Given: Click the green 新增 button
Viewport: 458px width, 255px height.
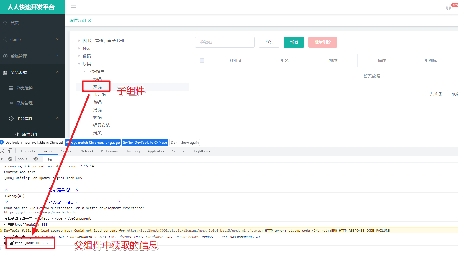Looking at the screenshot, I should click(x=294, y=42).
